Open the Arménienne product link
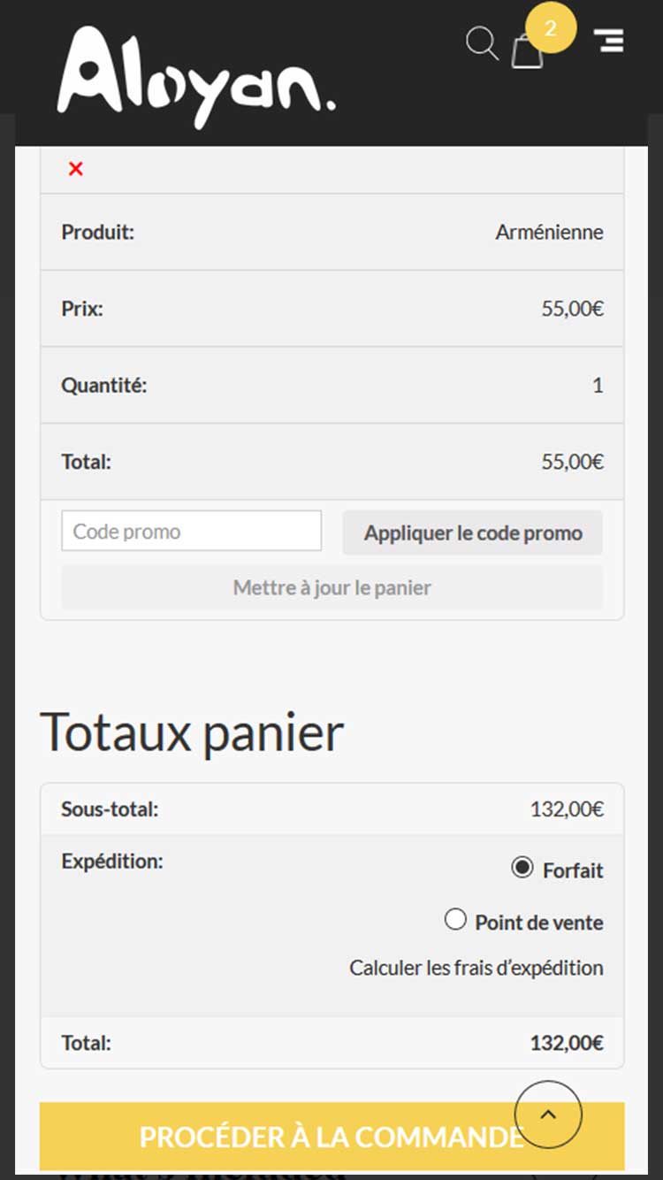 (549, 233)
